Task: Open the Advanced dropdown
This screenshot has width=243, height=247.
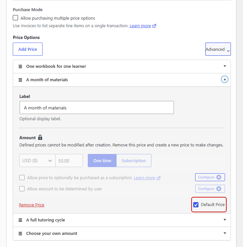Action: tap(218, 49)
